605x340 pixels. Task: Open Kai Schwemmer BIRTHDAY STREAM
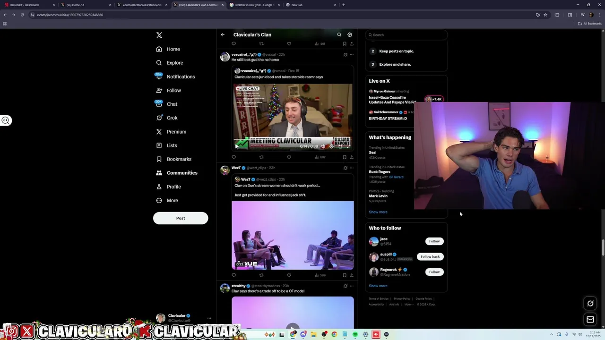click(x=390, y=115)
